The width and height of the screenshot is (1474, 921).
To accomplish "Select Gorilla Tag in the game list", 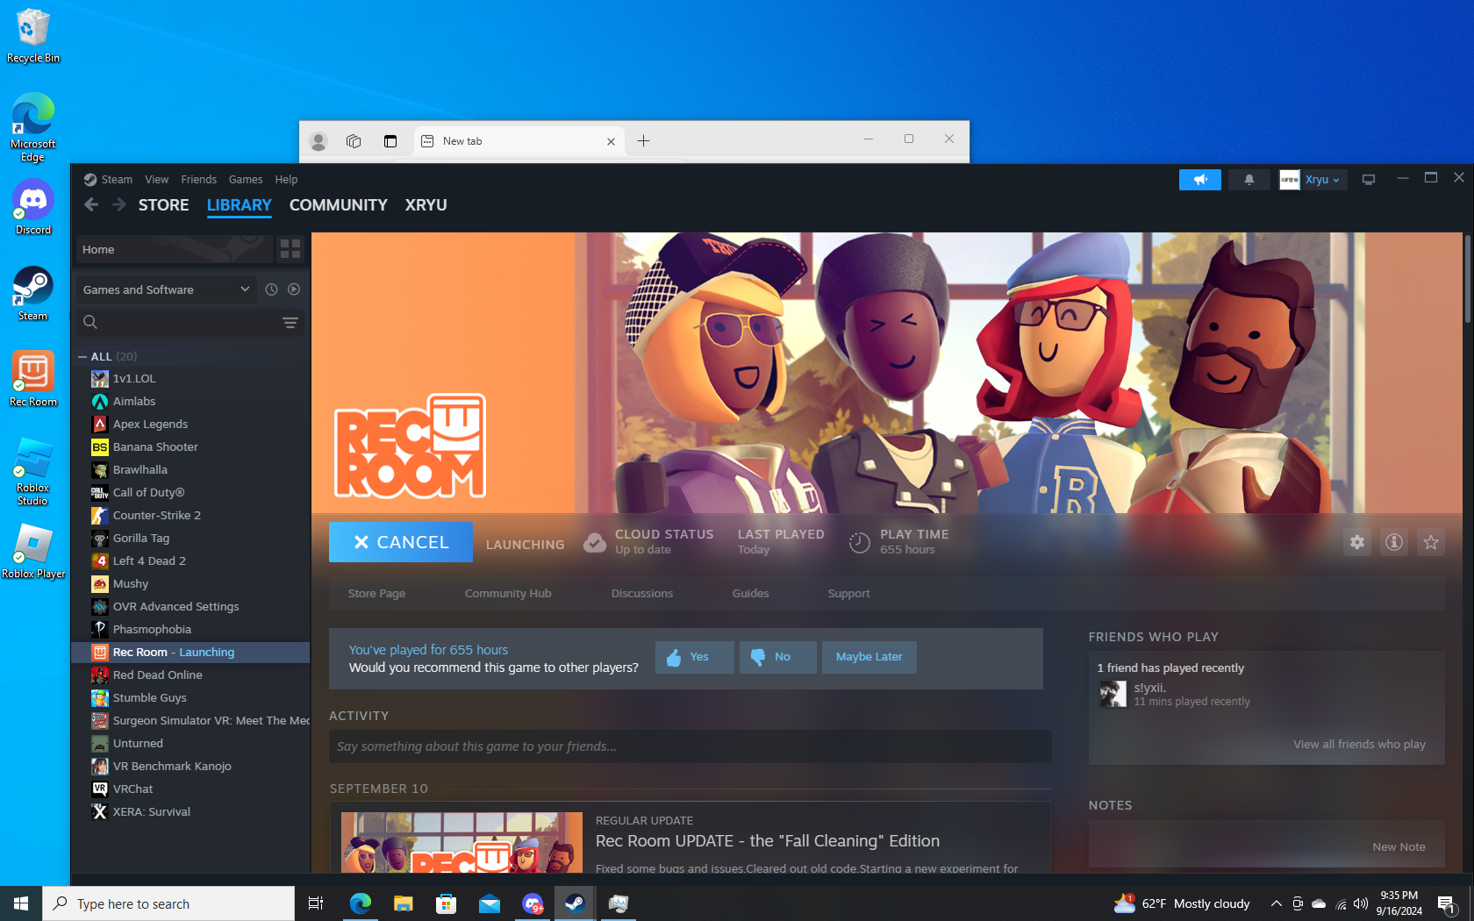I will [x=190, y=539].
